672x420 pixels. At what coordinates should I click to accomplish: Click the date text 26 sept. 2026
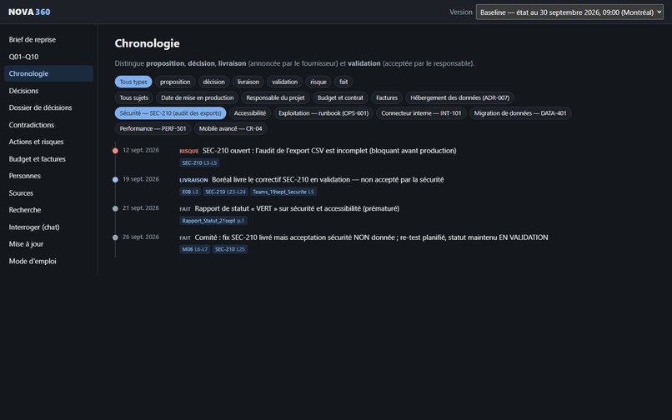(141, 237)
